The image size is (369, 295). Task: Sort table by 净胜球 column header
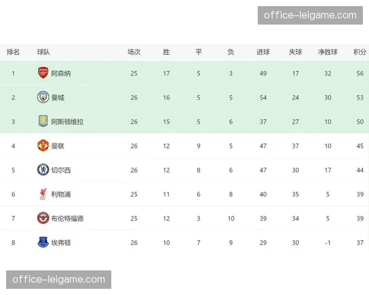tap(328, 52)
